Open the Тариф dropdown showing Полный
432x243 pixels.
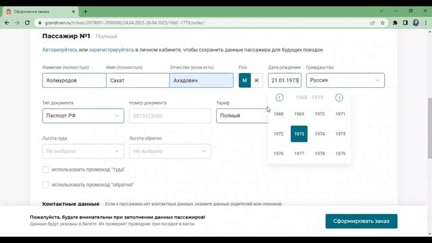pos(242,115)
